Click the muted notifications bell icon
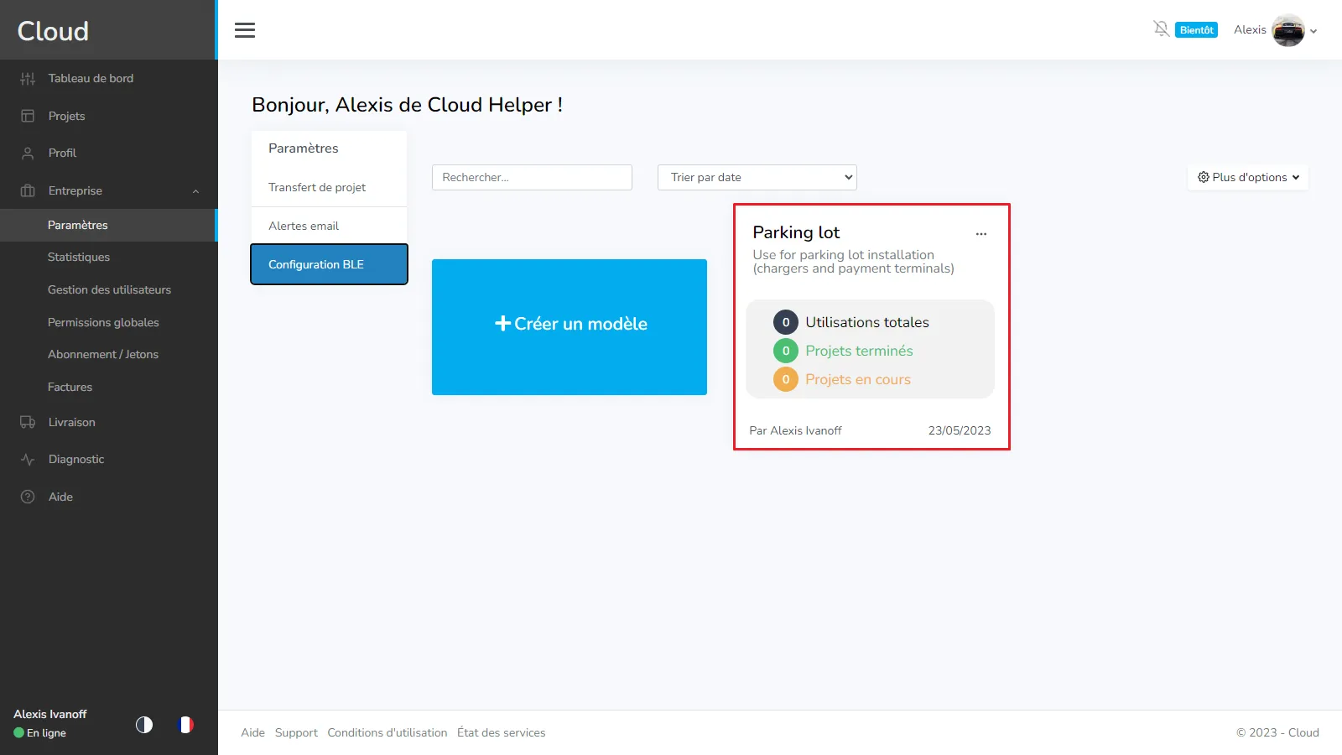The height and width of the screenshot is (755, 1342). point(1162,29)
